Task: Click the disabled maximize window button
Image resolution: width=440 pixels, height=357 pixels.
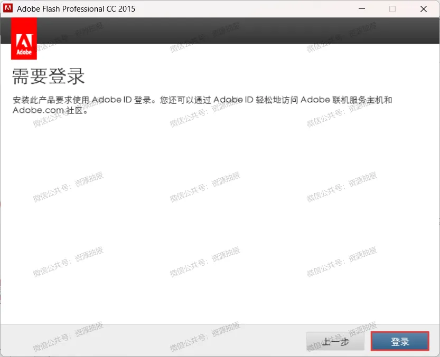Action: click(392, 8)
